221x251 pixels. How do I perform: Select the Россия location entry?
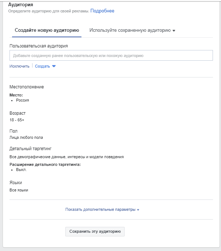(x=22, y=100)
